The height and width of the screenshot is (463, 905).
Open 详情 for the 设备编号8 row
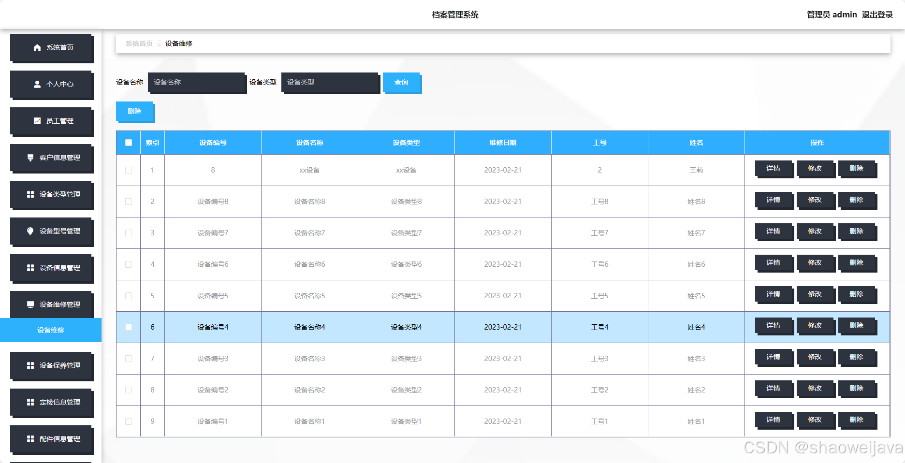pyautogui.click(x=774, y=200)
